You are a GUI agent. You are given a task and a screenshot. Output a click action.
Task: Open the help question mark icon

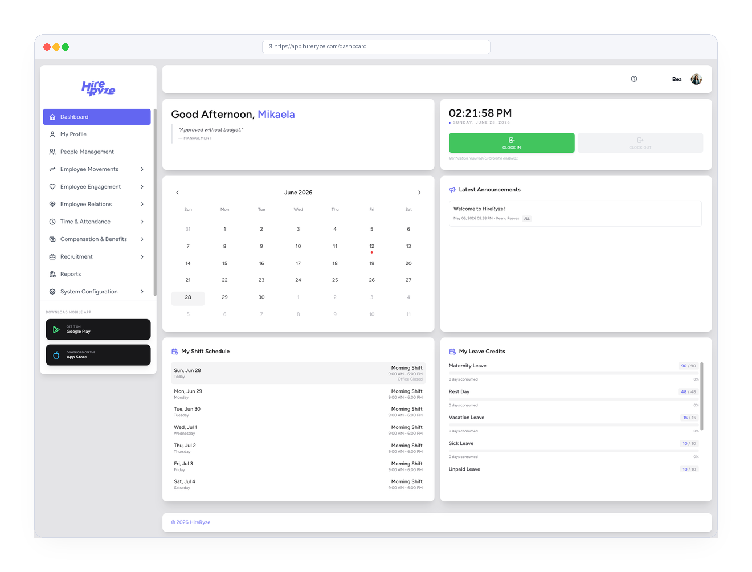point(634,79)
